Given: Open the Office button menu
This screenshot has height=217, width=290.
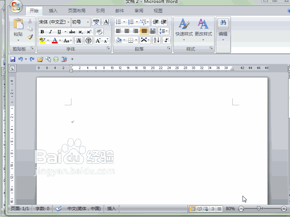Looking at the screenshot, I should (15, 6).
